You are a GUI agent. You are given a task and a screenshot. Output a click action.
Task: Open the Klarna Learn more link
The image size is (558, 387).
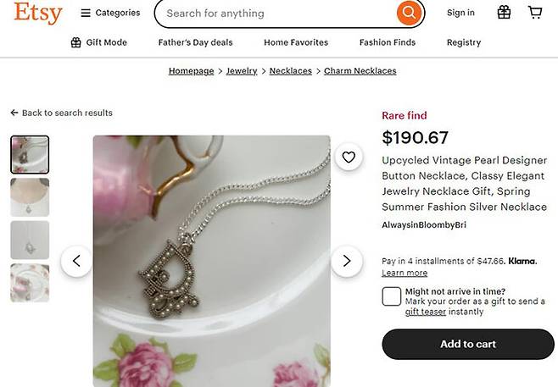point(405,273)
